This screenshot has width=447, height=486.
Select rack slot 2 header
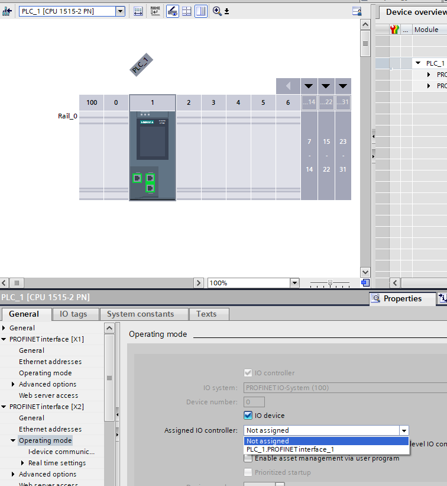point(189,103)
